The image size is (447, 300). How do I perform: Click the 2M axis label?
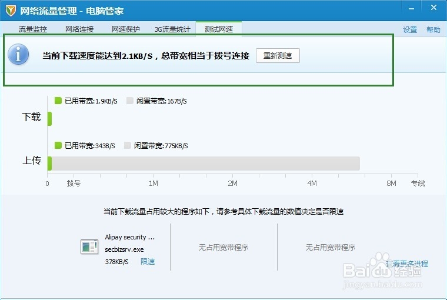tap(233, 184)
